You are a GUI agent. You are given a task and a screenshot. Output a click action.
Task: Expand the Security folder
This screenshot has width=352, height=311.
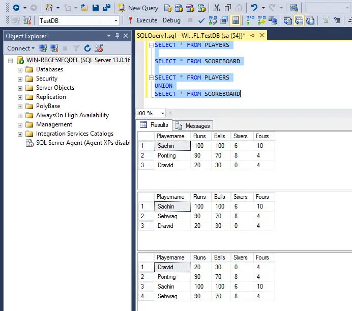20,79
